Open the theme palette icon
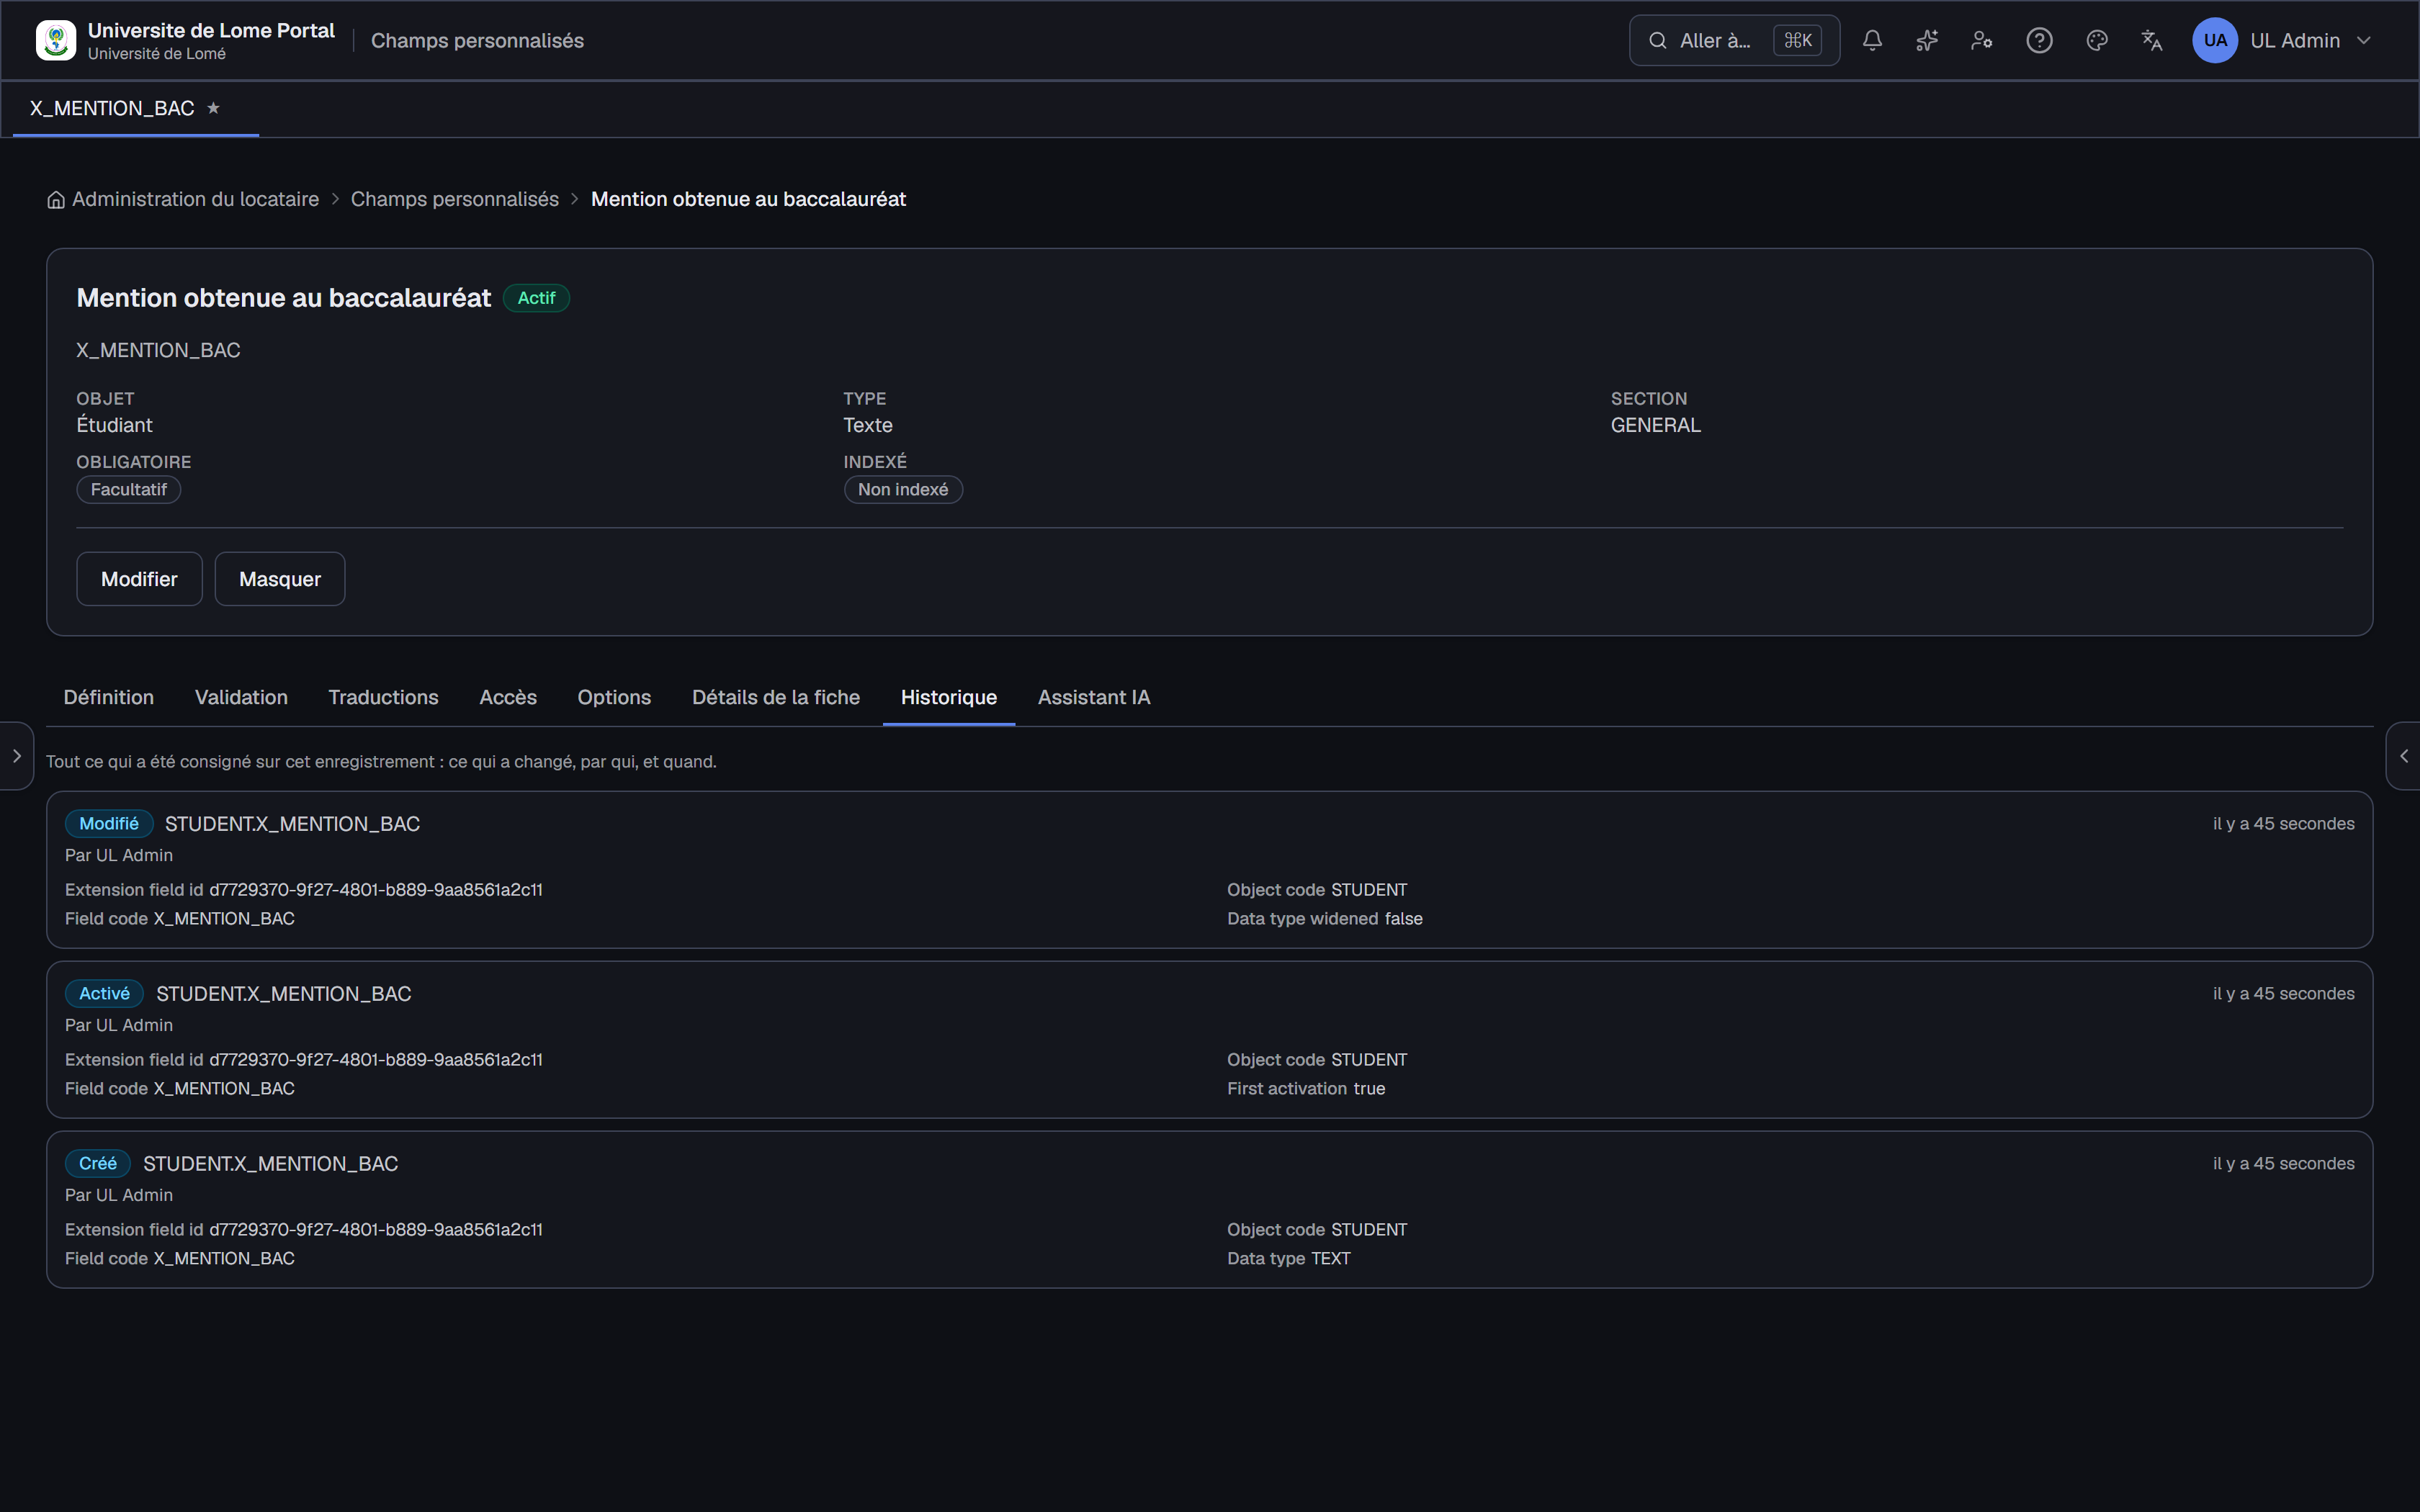Screen dimensions: 2420x1512 [x=2097, y=40]
